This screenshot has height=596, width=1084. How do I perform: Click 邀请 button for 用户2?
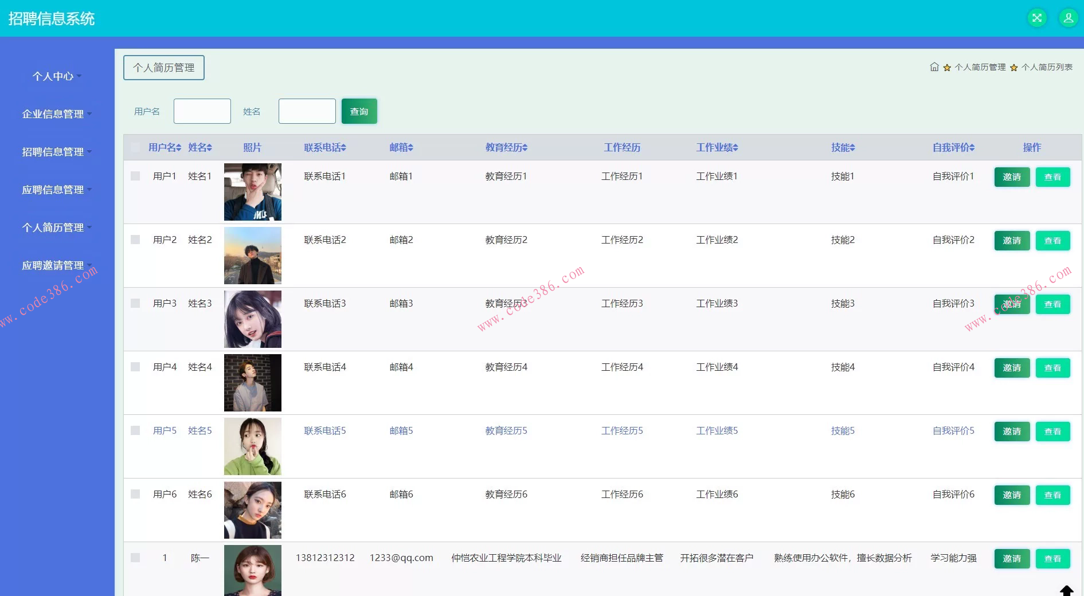[1012, 241]
